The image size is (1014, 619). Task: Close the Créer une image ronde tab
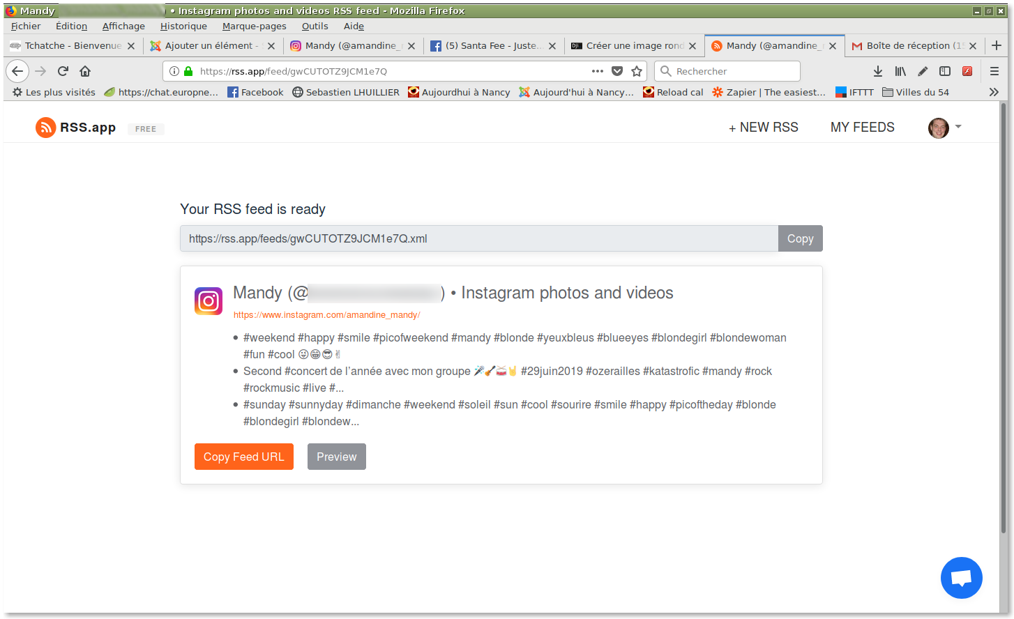tap(693, 46)
